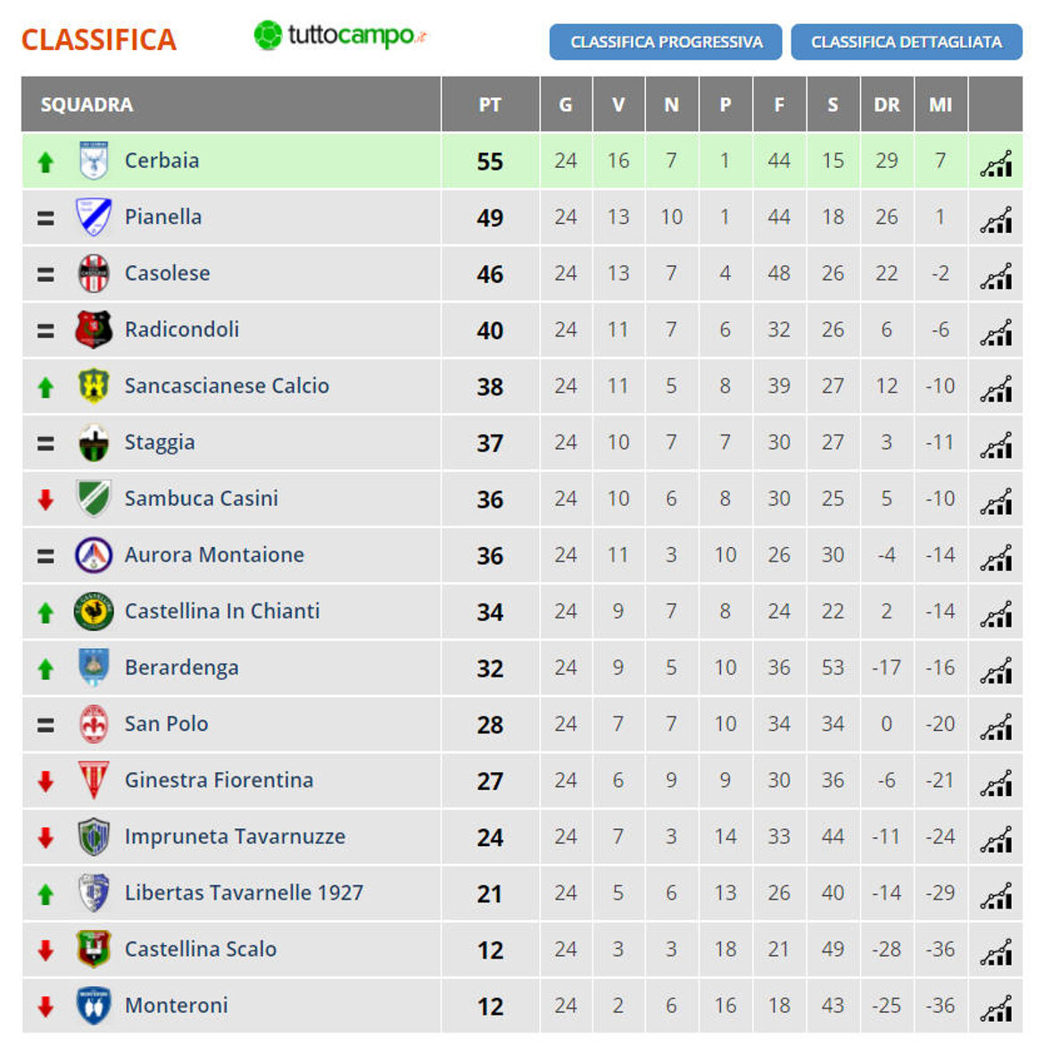Click the Berardenga team badge
The width and height of the screenshot is (1044, 1054).
click(x=94, y=668)
